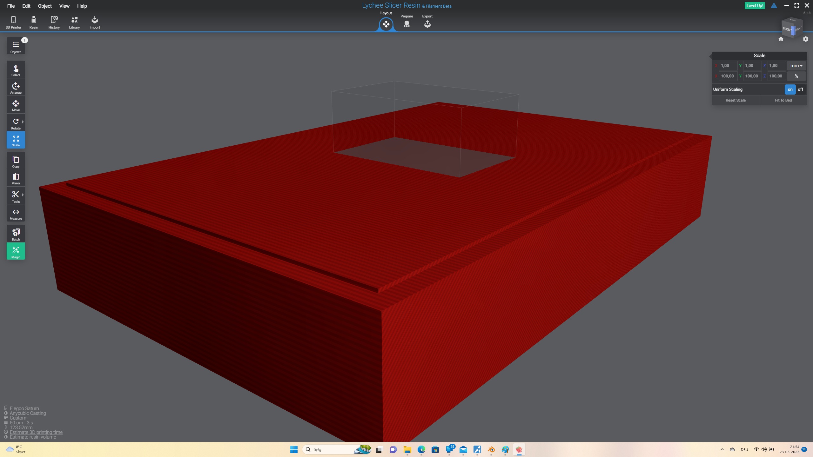The image size is (813, 457).
Task: Activate the Measure tool
Action: tap(16, 214)
